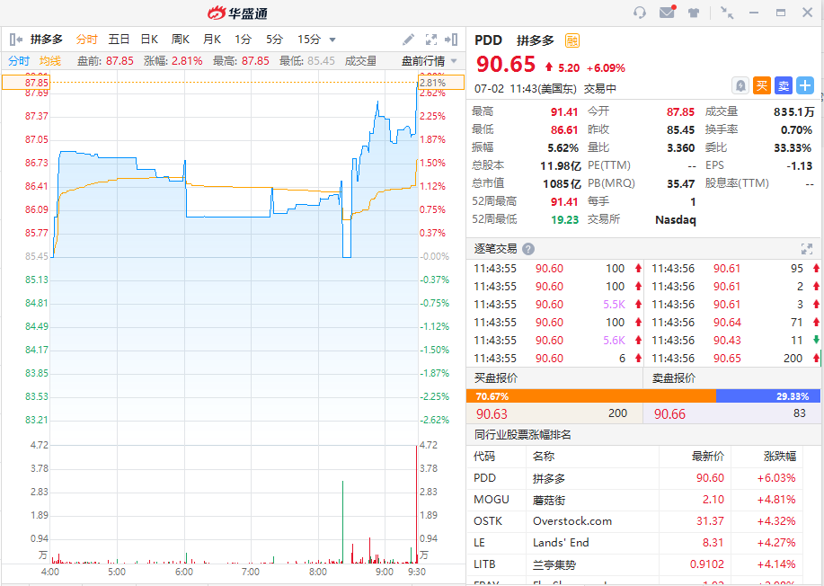This screenshot has height=586, width=824.
Task: Open OSTK Overstock.com row
Action: (x=634, y=521)
